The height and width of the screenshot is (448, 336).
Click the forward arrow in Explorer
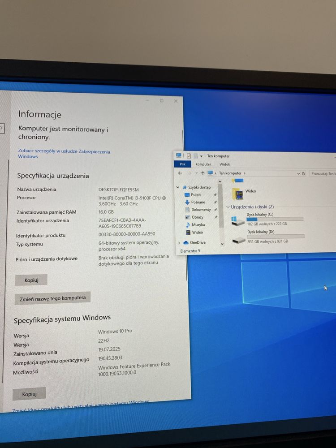189,173
